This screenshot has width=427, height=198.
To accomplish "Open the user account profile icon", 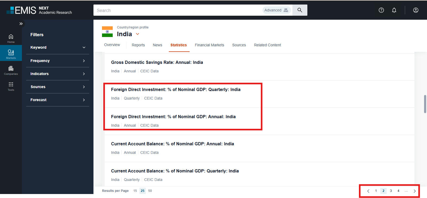I will [416, 10].
